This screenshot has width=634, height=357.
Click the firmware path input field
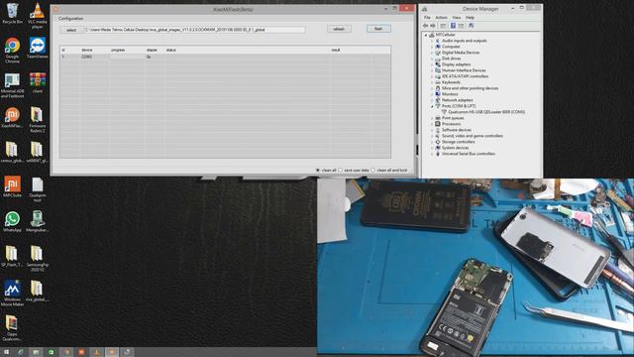coord(194,30)
